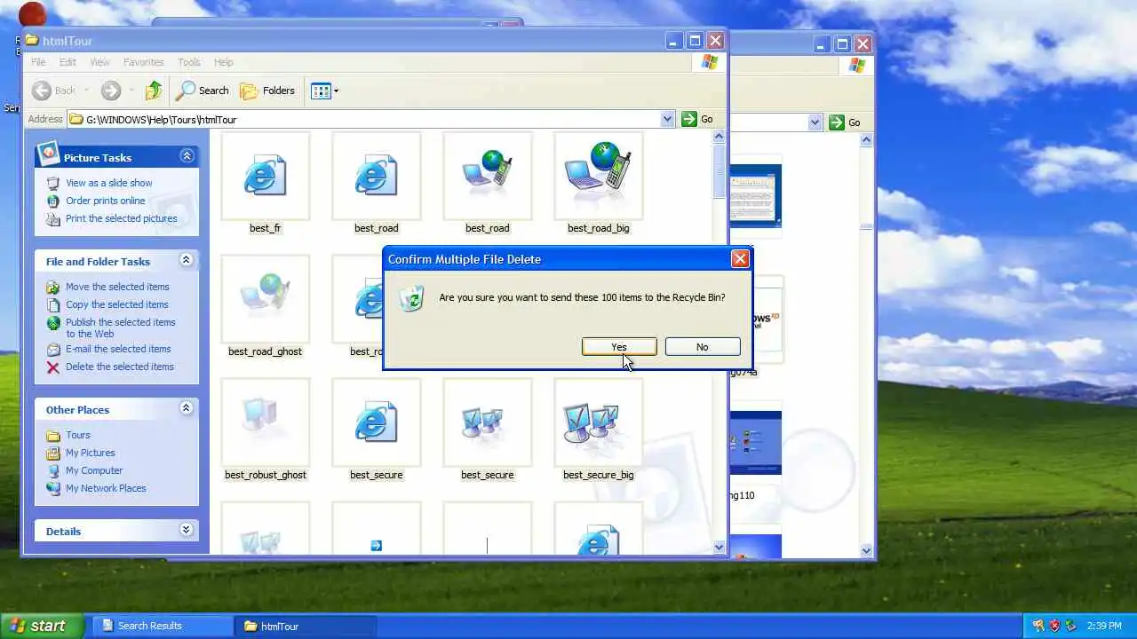This screenshot has height=639, width=1137.
Task: Expand address dropdown in background window
Action: click(x=815, y=122)
